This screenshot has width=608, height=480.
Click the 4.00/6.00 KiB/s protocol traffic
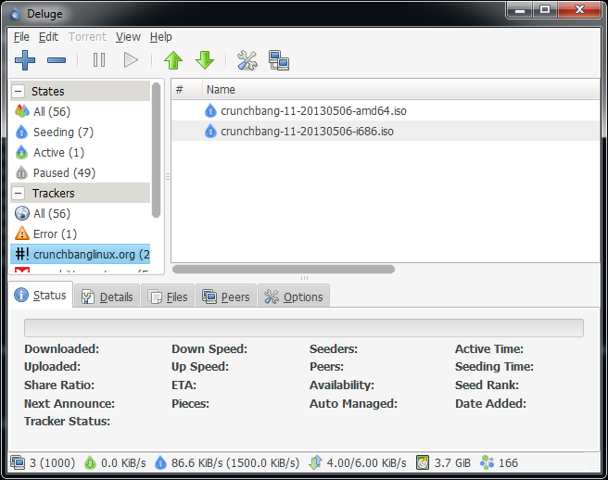[366, 462]
